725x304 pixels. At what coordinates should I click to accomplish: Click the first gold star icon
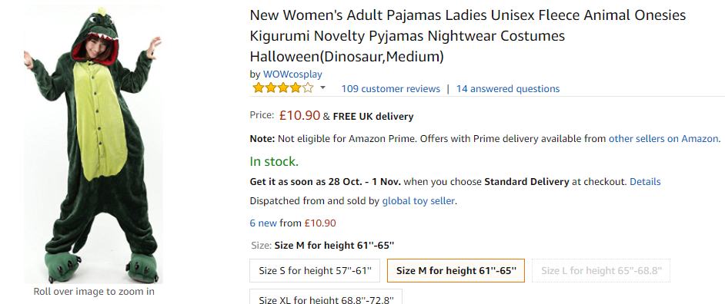pos(259,88)
